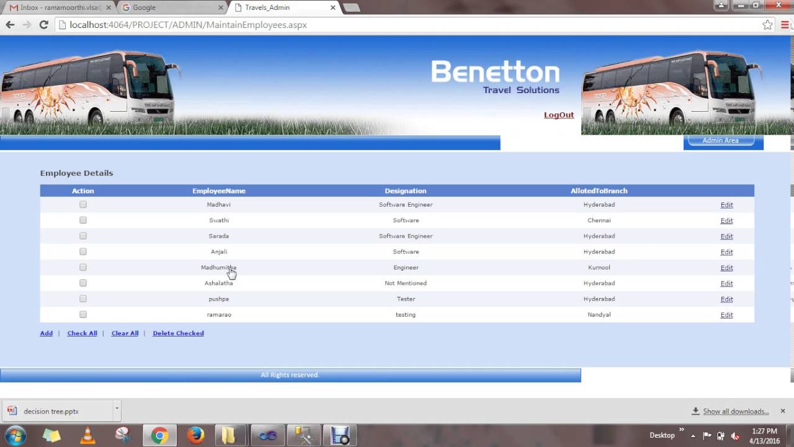The height and width of the screenshot is (447, 794).
Task: Click the volume speaker tray icon
Action: [735, 436]
